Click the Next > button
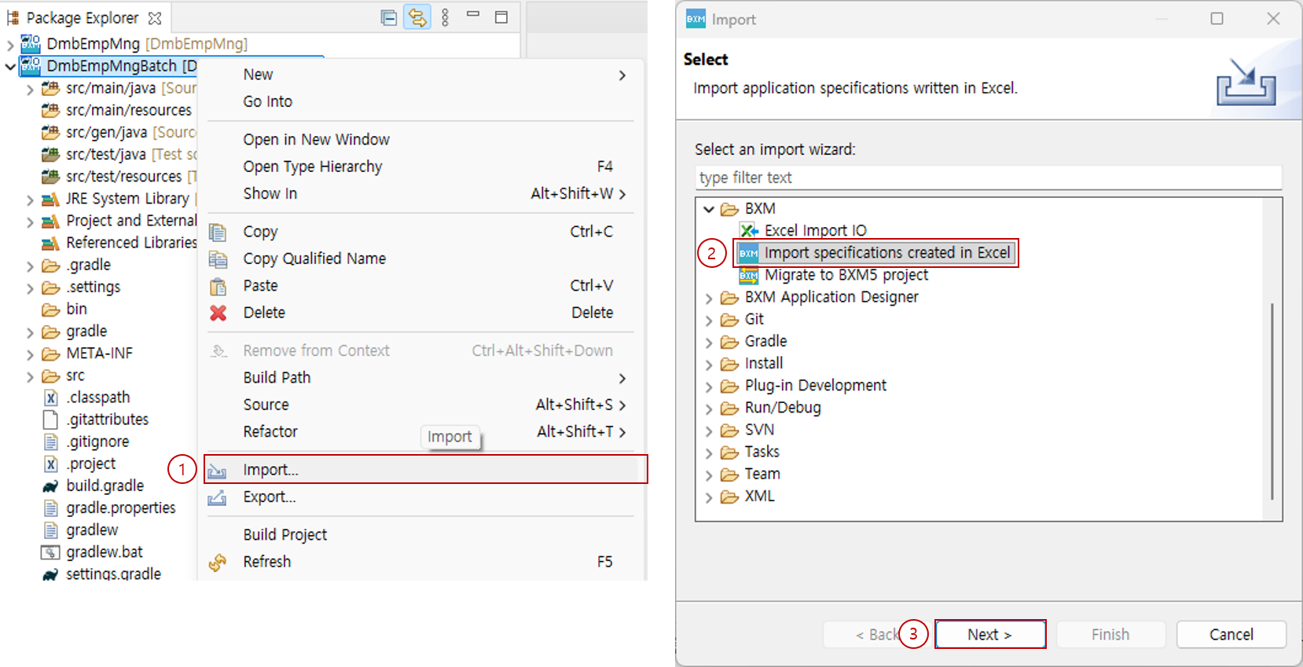The image size is (1303, 667). click(990, 634)
